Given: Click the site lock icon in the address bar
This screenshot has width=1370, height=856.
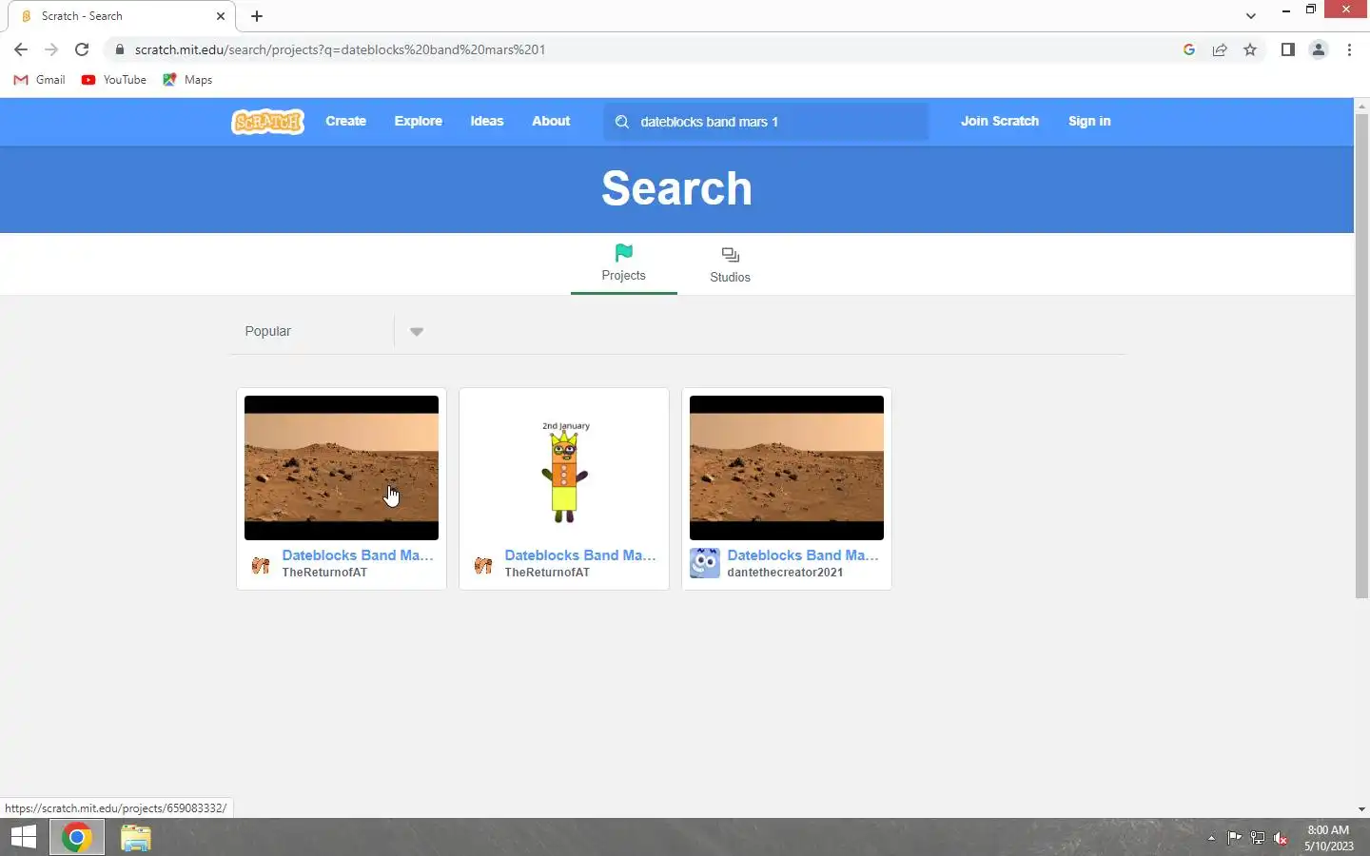Looking at the screenshot, I should (x=119, y=49).
